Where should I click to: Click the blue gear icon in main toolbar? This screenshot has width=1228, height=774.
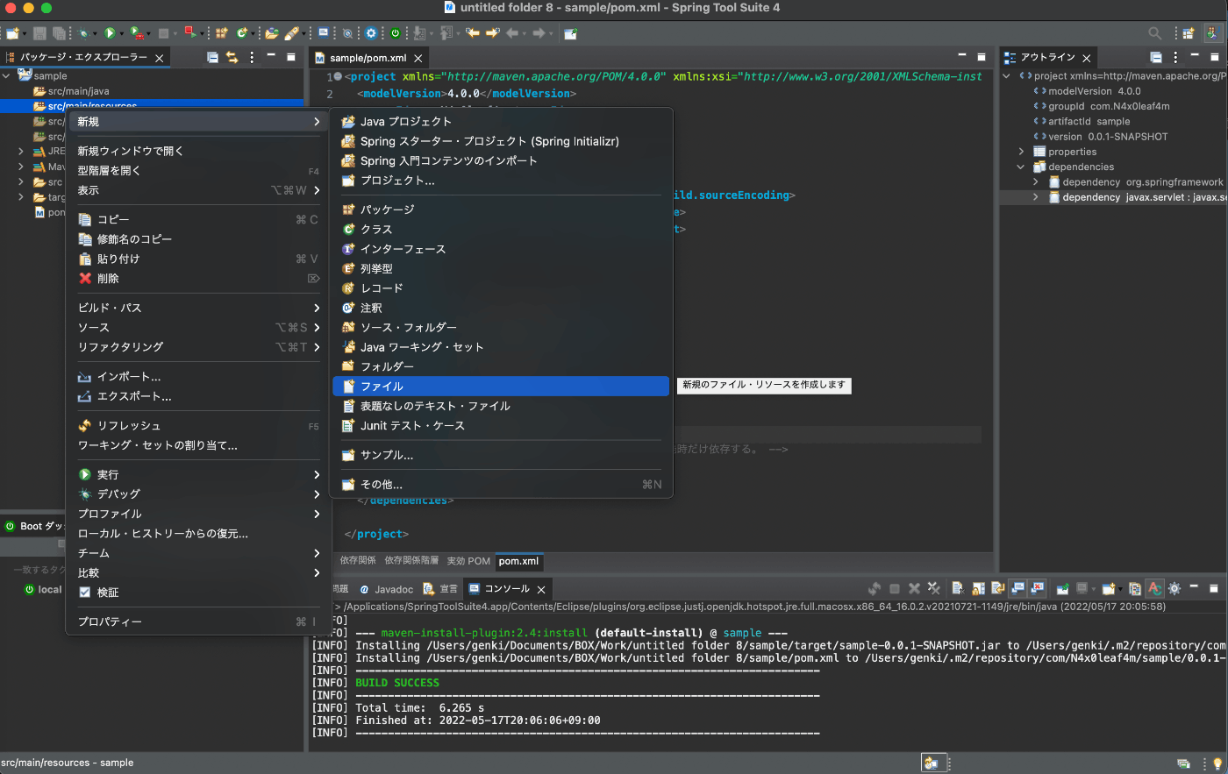pyautogui.click(x=371, y=33)
